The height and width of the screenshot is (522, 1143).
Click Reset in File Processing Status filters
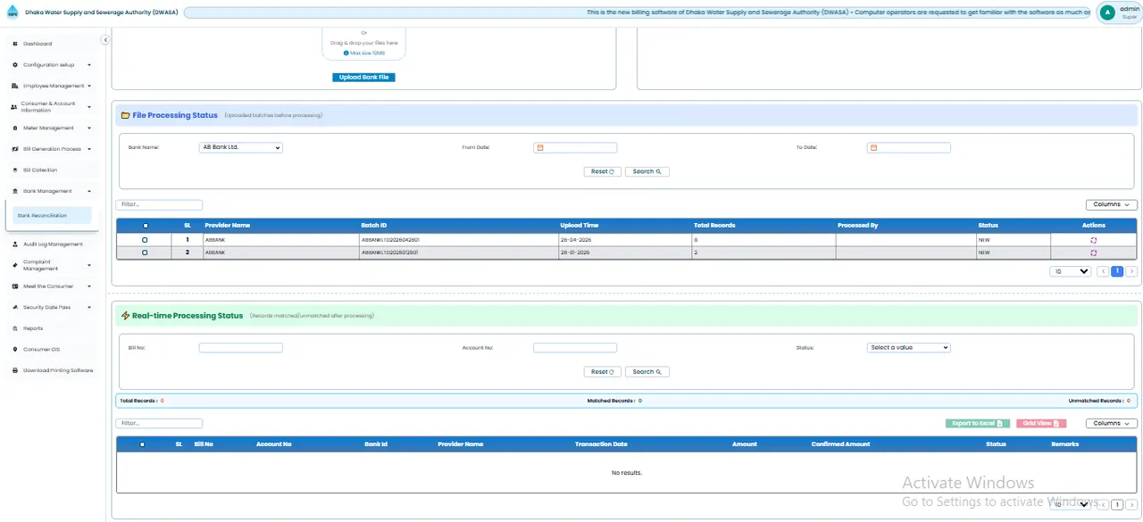point(602,171)
